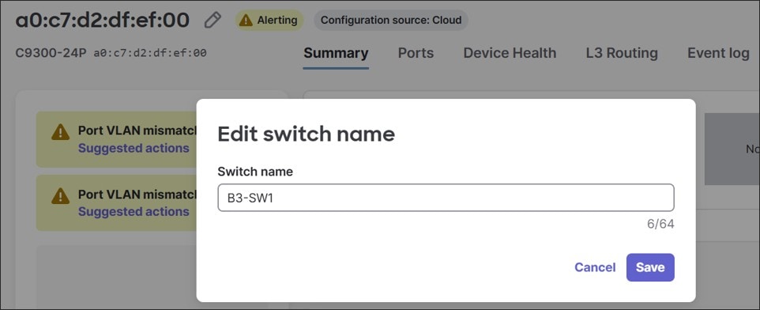The height and width of the screenshot is (310, 760).
Task: Click warning icon on first Port VLAN mismatch
Action: coord(61,132)
